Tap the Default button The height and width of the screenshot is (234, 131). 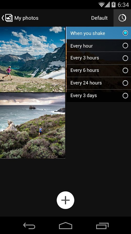(99, 18)
